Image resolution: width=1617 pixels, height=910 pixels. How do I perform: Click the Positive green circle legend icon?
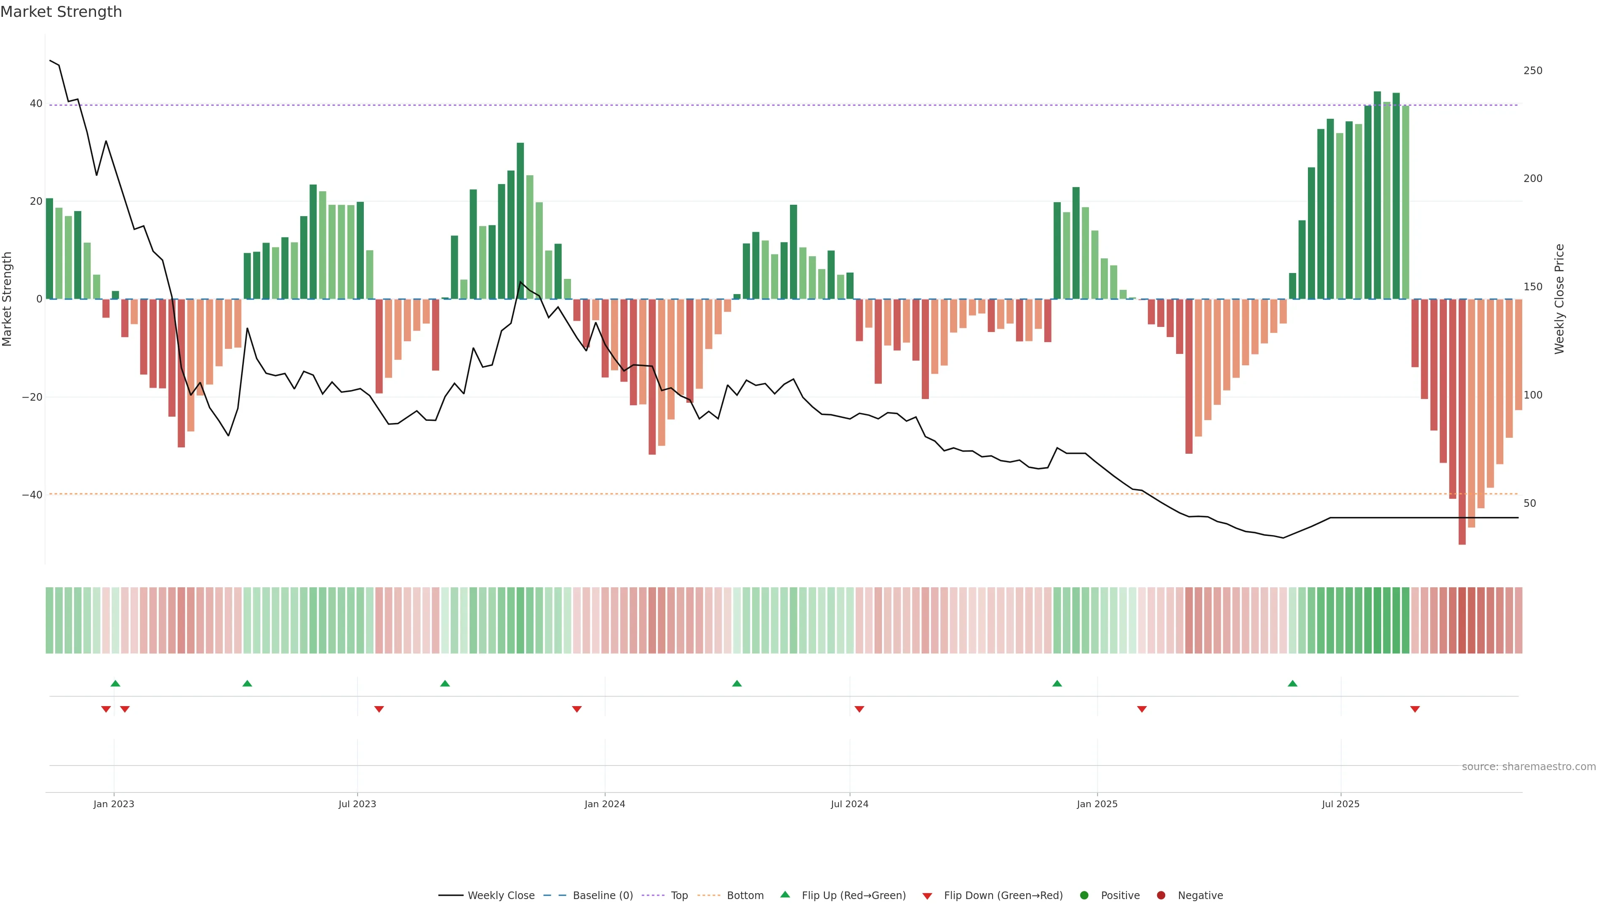pyautogui.click(x=1084, y=895)
